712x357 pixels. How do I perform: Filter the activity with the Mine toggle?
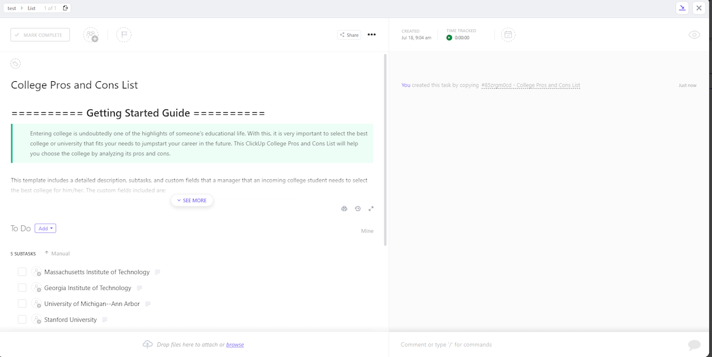367,231
